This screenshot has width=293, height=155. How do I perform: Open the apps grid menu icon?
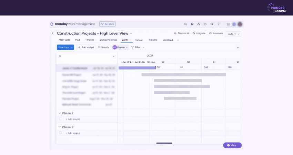pyautogui.click(x=229, y=24)
